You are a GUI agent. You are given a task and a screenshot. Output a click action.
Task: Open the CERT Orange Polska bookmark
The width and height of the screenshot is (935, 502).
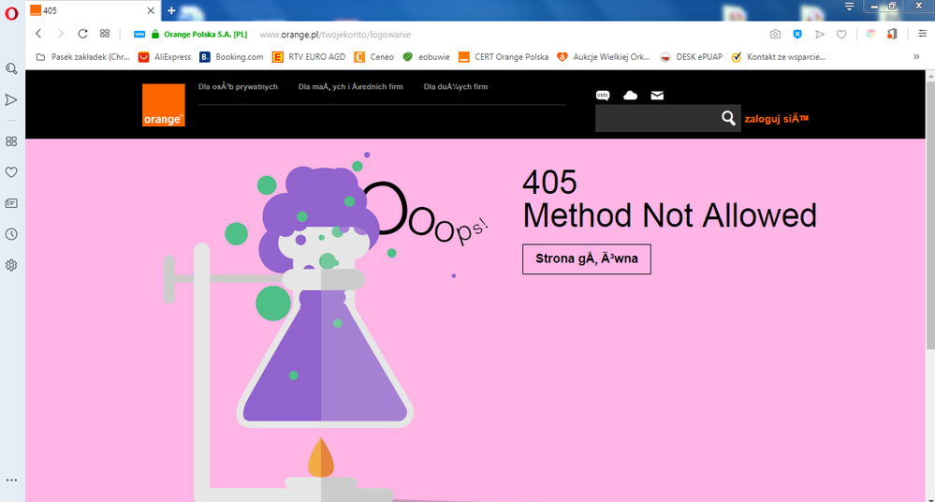[x=504, y=57]
